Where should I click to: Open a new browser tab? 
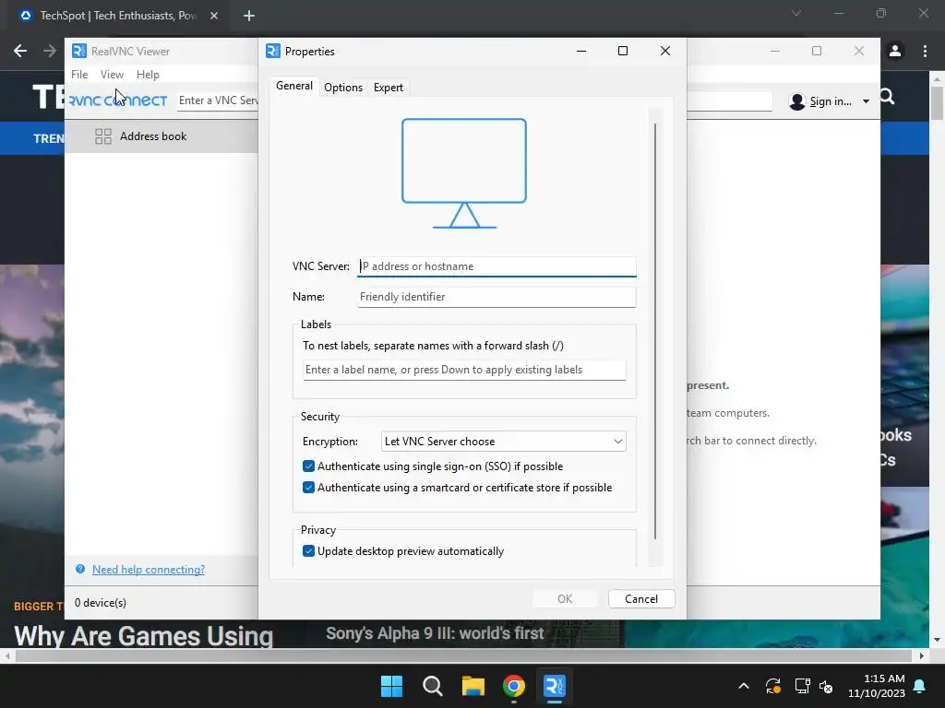pyautogui.click(x=249, y=16)
